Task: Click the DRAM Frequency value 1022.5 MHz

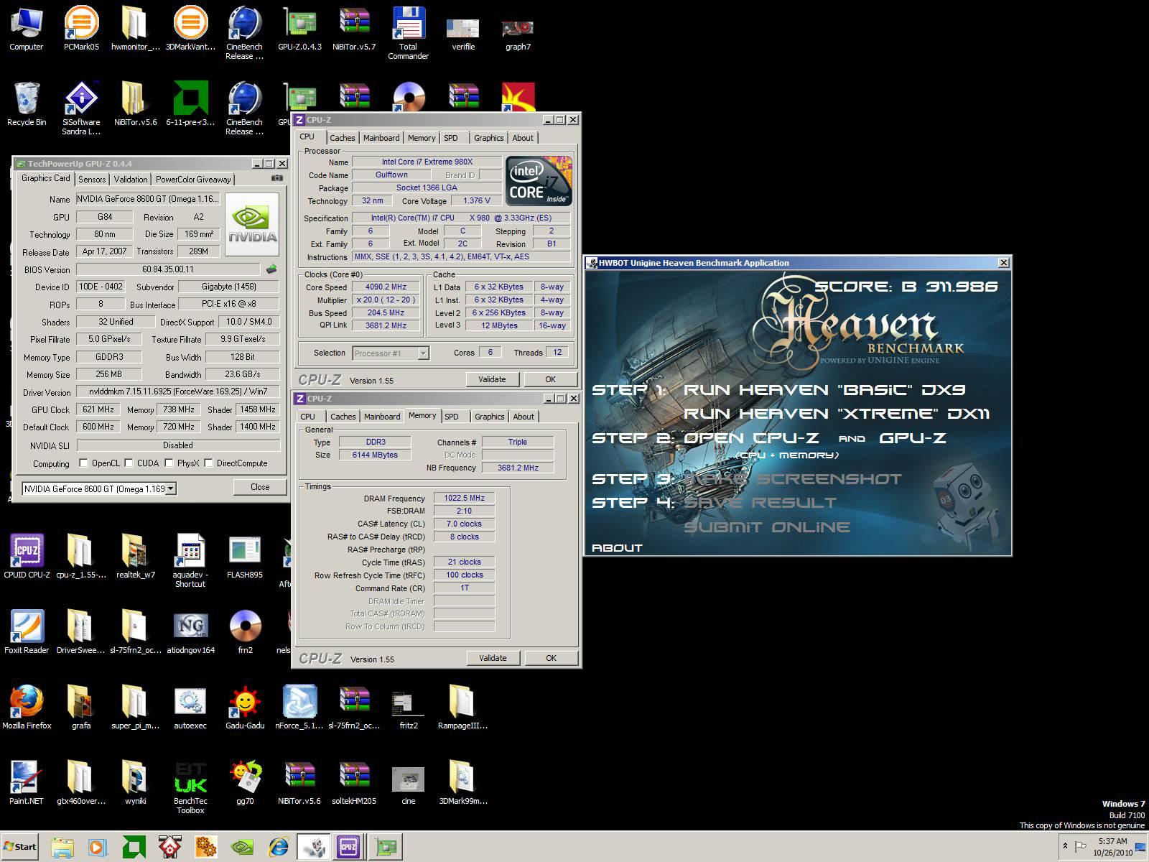Action: [464, 498]
